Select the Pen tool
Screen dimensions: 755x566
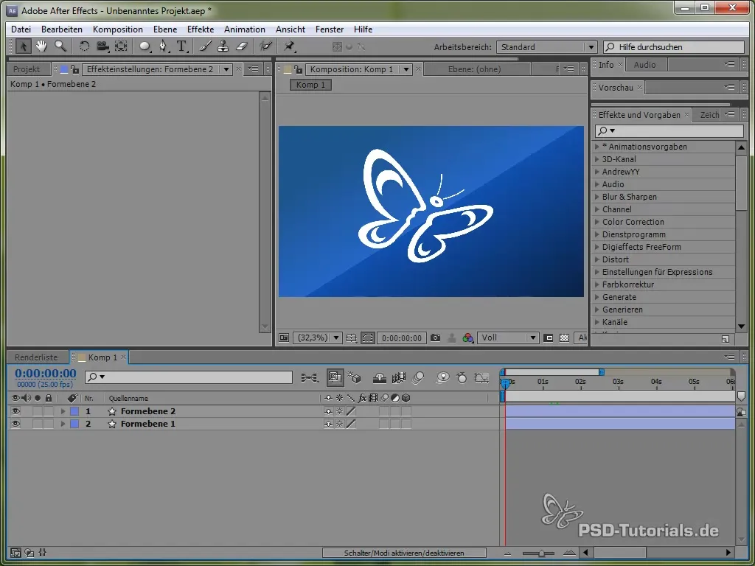click(164, 46)
